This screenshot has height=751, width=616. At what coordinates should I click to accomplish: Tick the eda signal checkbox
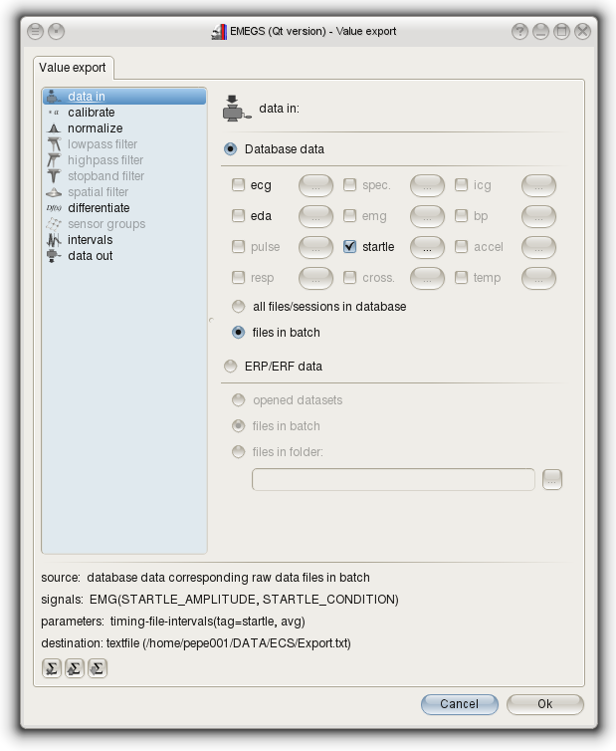[238, 216]
